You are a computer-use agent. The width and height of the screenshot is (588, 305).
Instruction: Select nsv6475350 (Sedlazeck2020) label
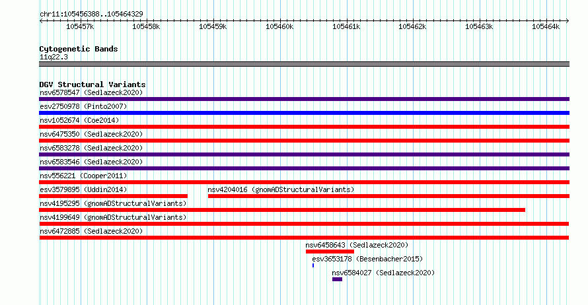[x=91, y=134]
